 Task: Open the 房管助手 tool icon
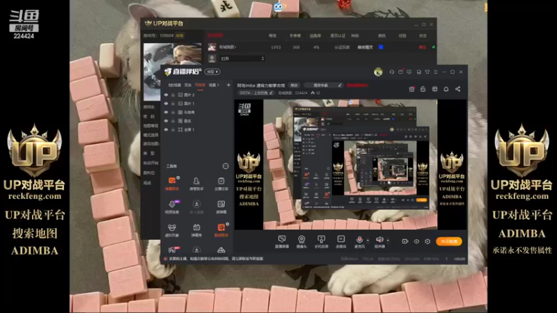[196, 183]
